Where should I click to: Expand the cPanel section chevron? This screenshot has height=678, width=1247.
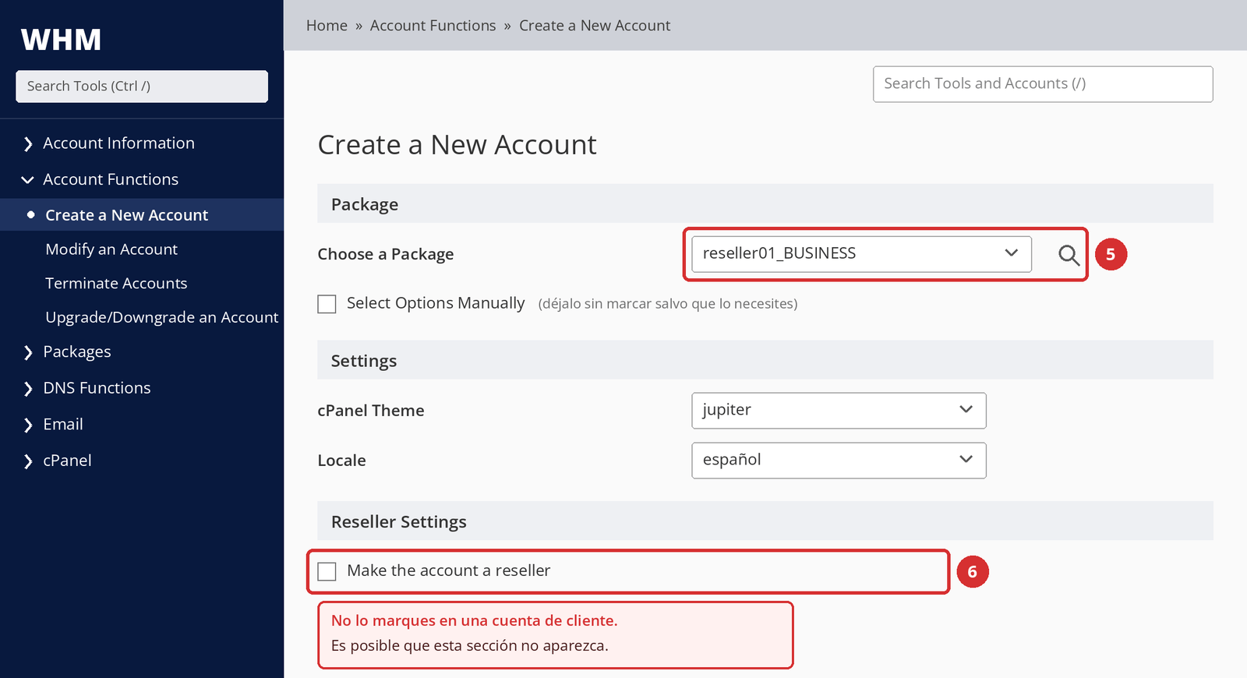pyautogui.click(x=28, y=461)
